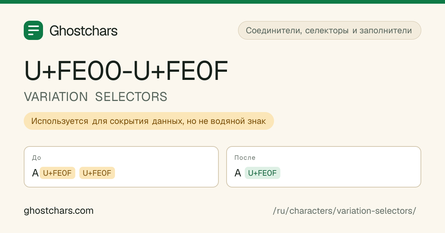Open the ghostchars.com link
The image size is (445, 233).
[x=59, y=211]
